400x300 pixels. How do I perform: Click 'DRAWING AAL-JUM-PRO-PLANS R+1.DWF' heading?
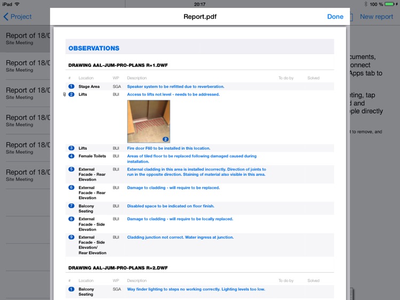tap(118, 65)
